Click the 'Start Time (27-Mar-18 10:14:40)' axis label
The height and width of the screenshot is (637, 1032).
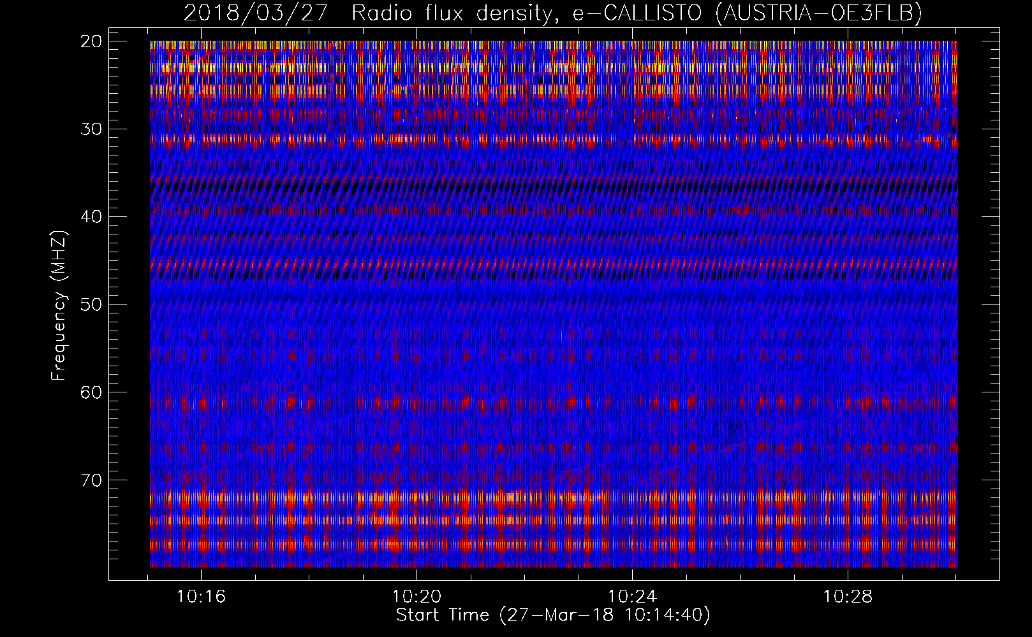(x=553, y=615)
